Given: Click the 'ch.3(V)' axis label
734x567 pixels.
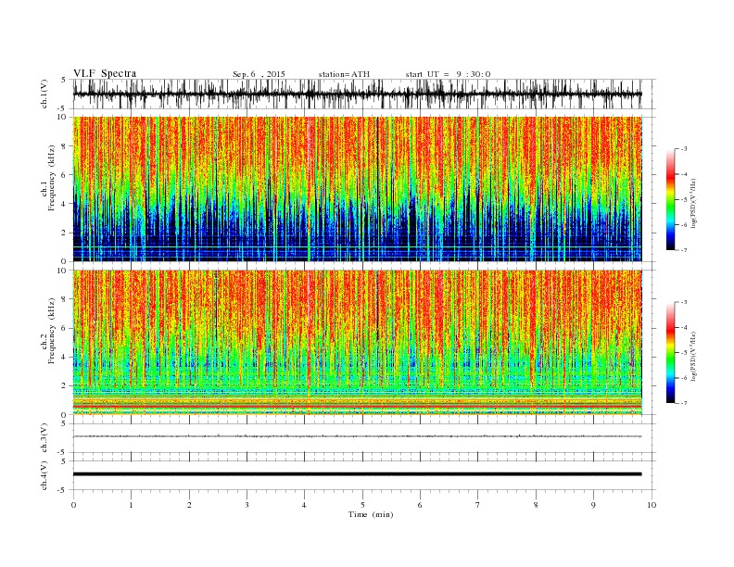Looking at the screenshot, I should (44, 438).
